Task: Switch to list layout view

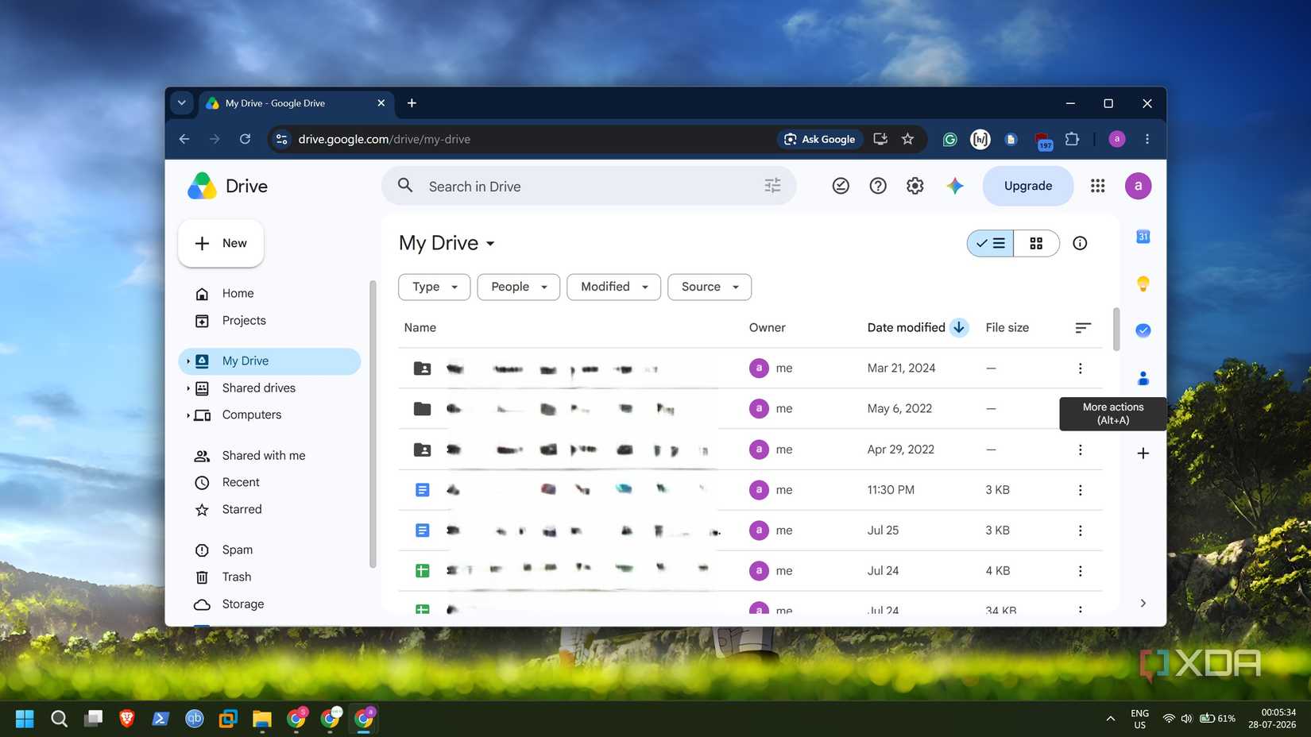Action: (x=990, y=243)
